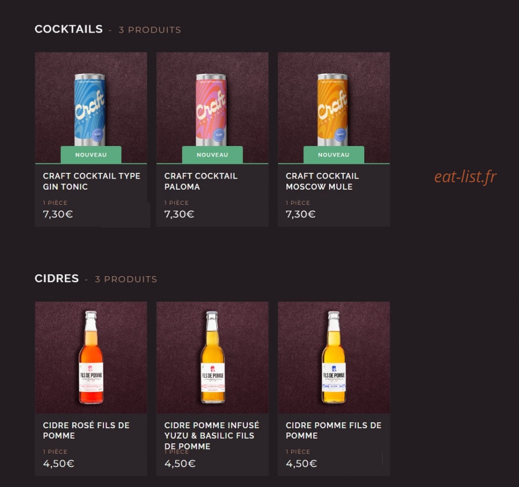This screenshot has width=519, height=487.
Task: Click the Nouveau badge on Moscow Mule
Action: point(334,154)
